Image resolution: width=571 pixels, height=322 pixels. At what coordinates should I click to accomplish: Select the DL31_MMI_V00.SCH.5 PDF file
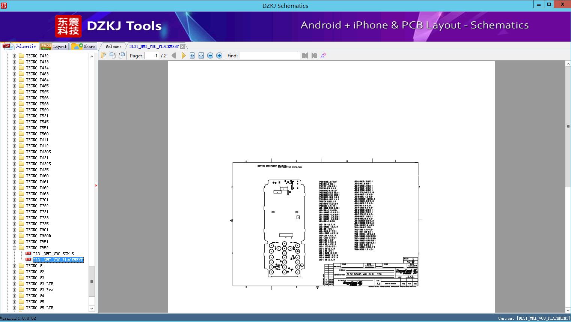tap(53, 254)
